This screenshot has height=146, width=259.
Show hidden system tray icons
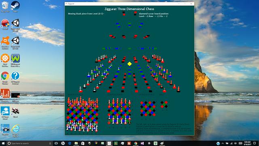(223, 143)
